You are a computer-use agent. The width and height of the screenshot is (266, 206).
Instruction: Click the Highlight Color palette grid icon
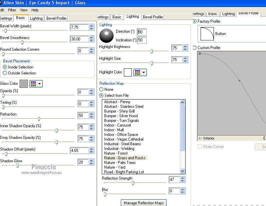(138, 72)
